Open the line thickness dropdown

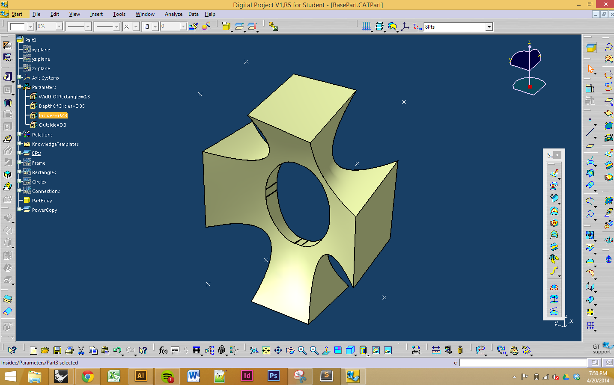[x=88, y=27]
